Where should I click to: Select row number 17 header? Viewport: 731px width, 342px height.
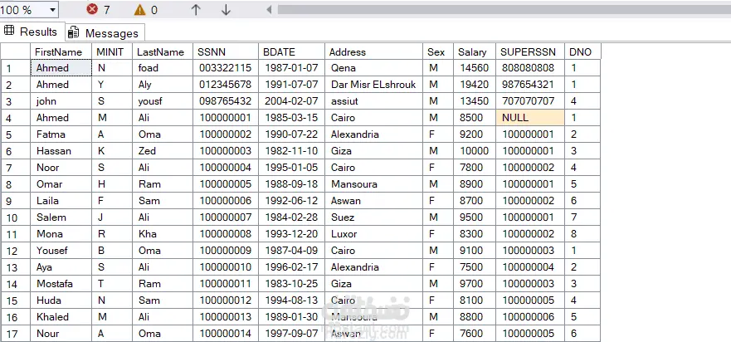pos(16,334)
